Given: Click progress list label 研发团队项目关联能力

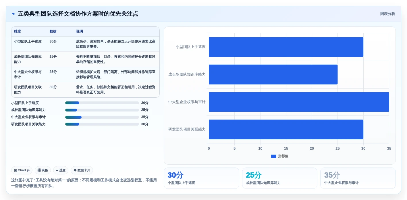Looking at the screenshot, I should click(x=28, y=124).
